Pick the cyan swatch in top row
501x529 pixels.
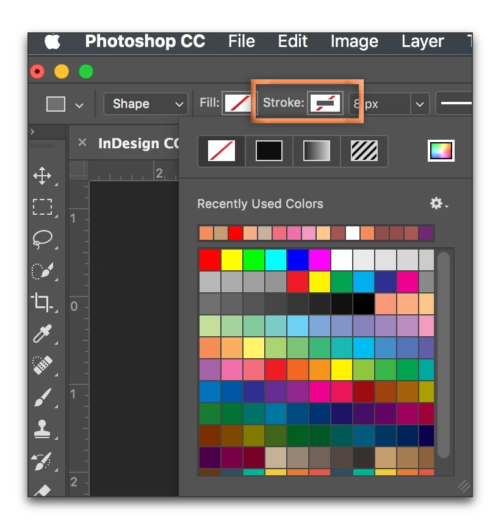pos(276,260)
